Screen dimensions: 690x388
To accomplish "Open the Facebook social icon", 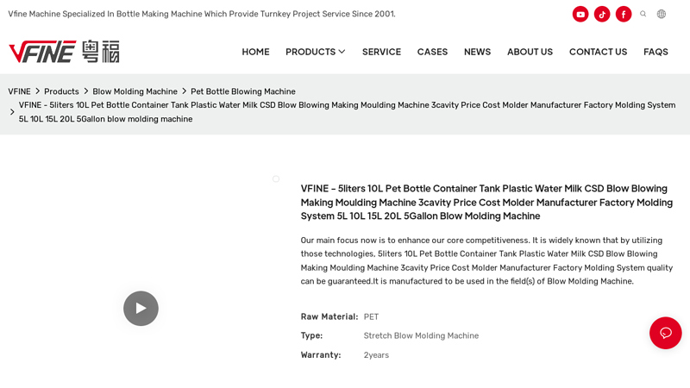I will 624,14.
